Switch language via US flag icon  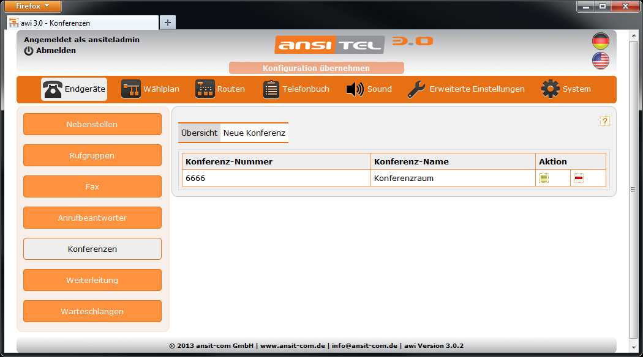click(600, 61)
